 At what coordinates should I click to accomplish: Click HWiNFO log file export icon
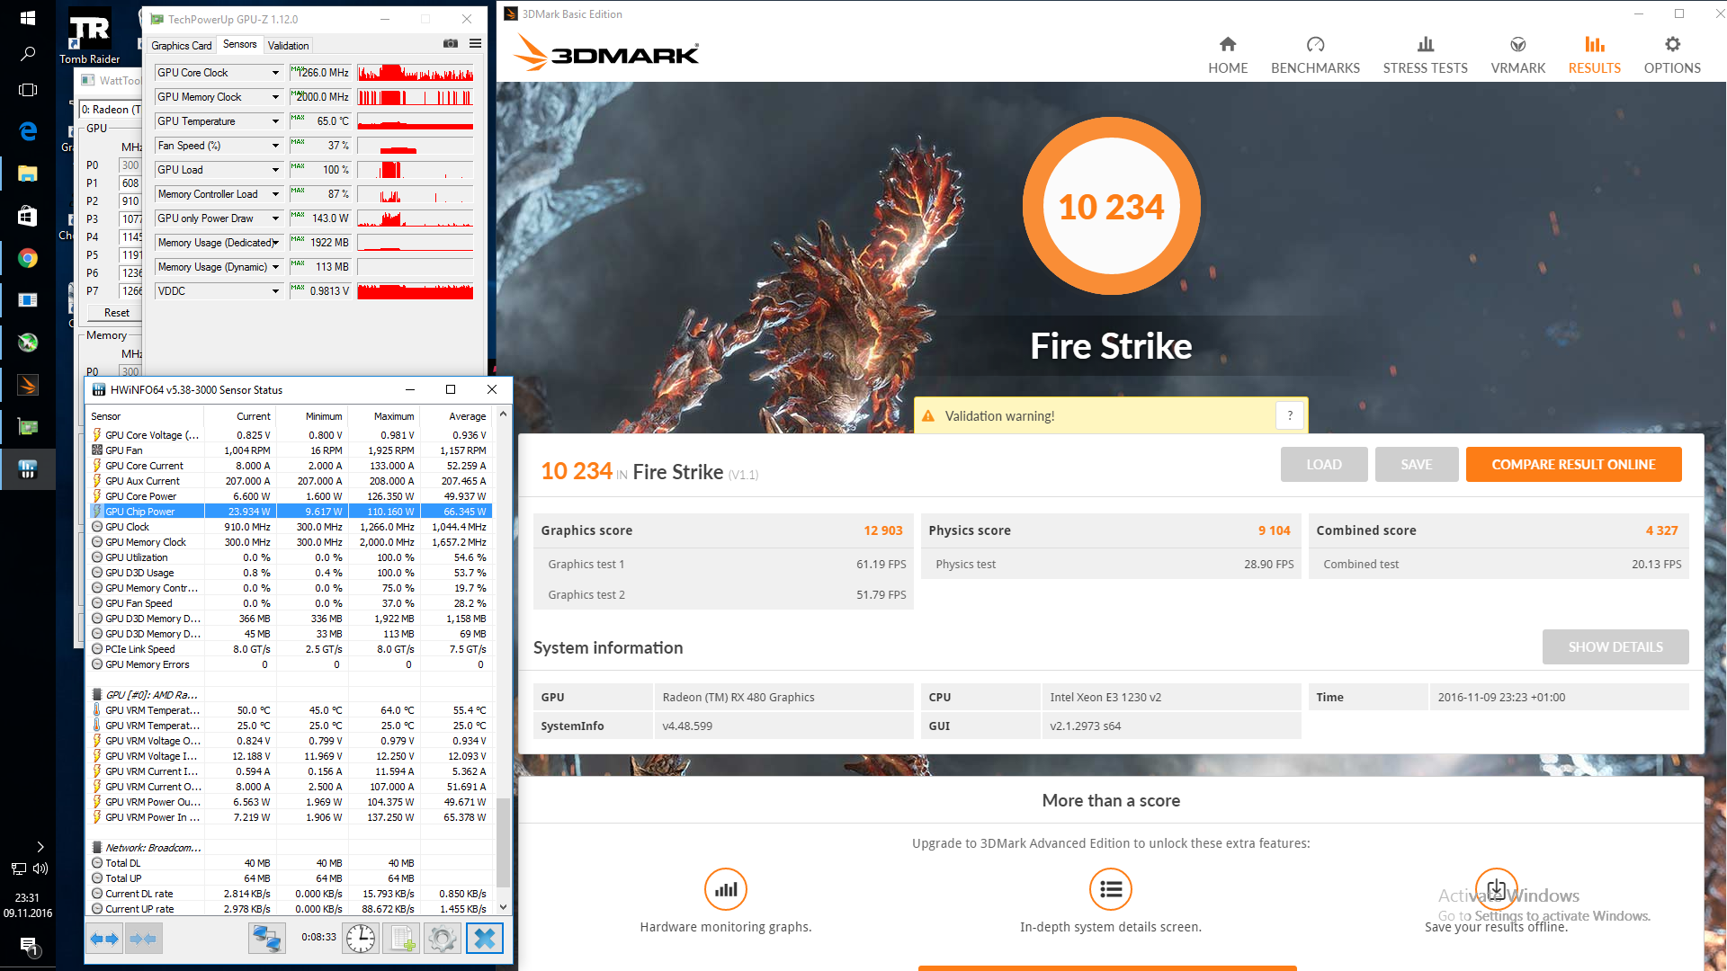coord(401,939)
